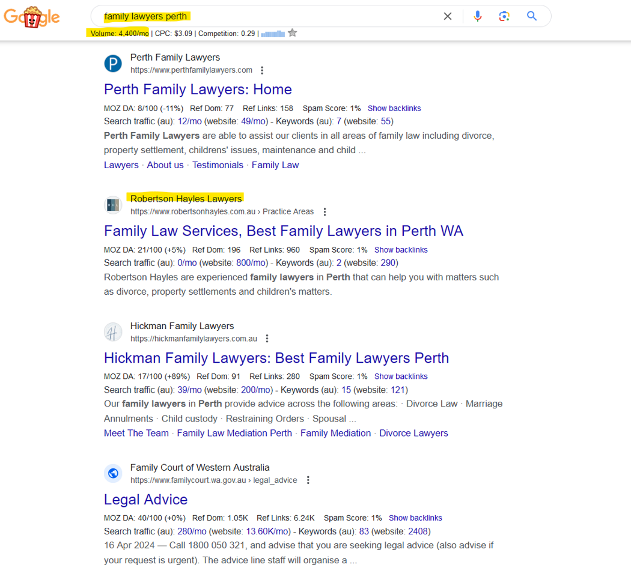Open the three-dot menu for Hickman Family Lawyers result
631x580 pixels.
point(267,338)
